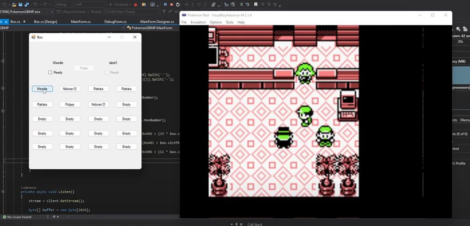
Task: Open the PokemonGBMP.MainForm navigation dropdown
Action: pyautogui.click(x=153, y=28)
